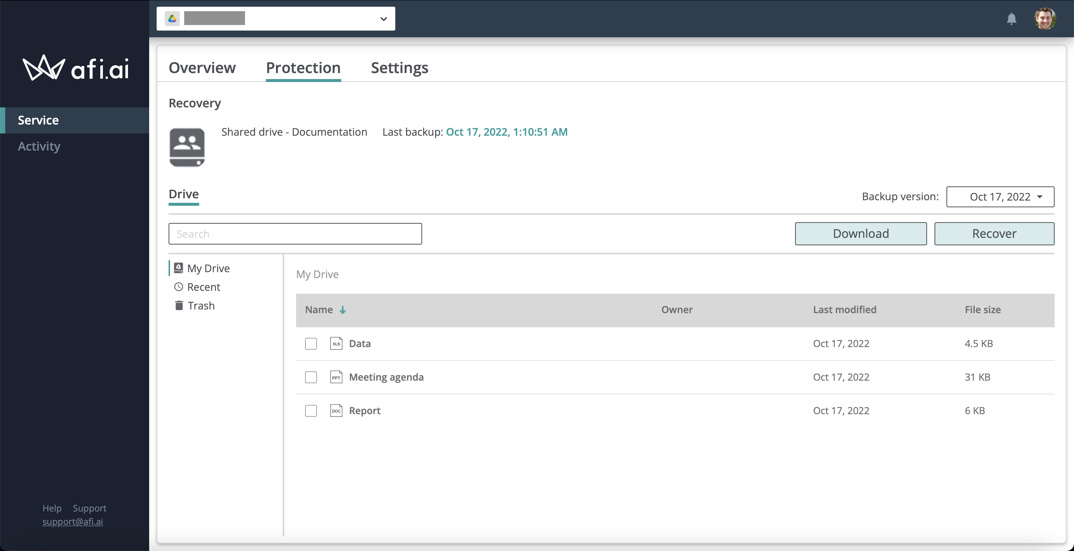Open the Meeting agenda file name
1074x551 pixels.
tap(386, 377)
